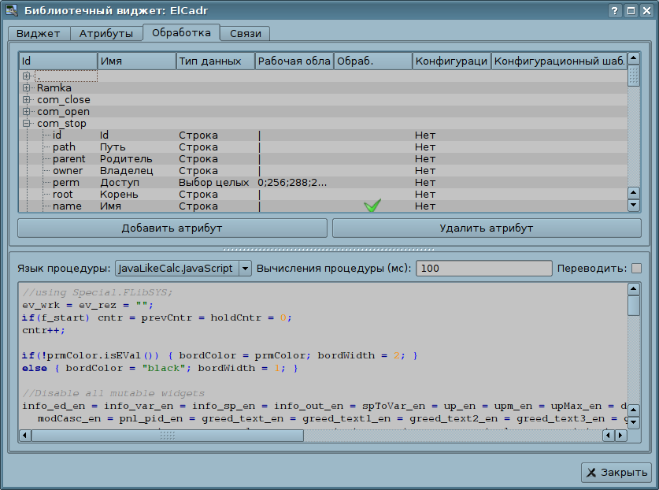Toggle the Переводить checkbox
659x490 pixels.
pyautogui.click(x=636, y=269)
